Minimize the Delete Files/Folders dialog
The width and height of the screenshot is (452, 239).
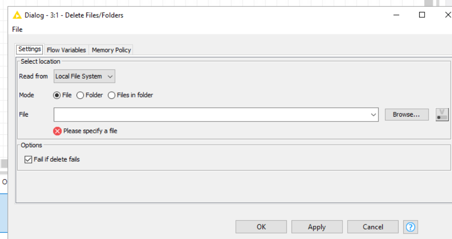click(x=396, y=15)
